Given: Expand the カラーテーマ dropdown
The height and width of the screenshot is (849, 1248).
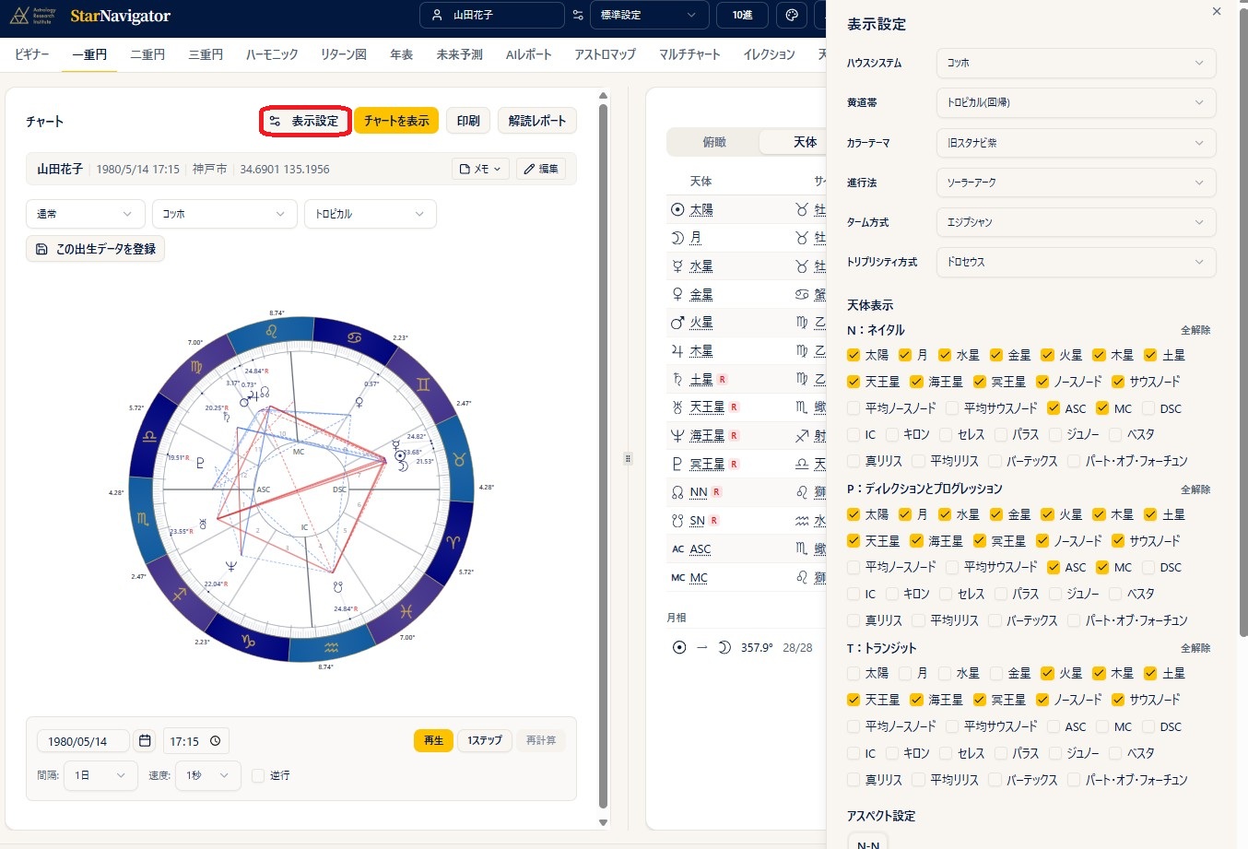Looking at the screenshot, I should click(1076, 143).
